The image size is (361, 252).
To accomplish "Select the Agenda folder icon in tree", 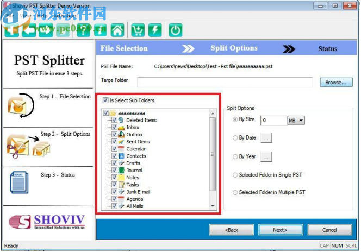I will (121, 199).
